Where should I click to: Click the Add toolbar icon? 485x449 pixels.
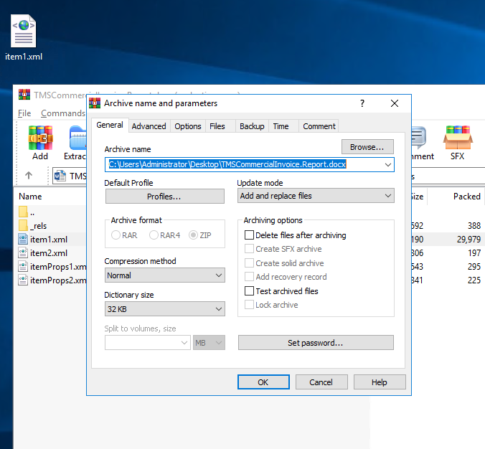coord(40,142)
